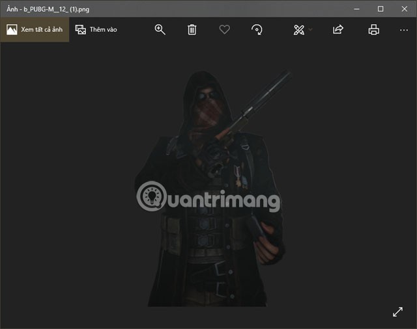The width and height of the screenshot is (417, 329).
Task: Click the picture icon beside "Xem tất cả ảnh"
Action: click(12, 29)
